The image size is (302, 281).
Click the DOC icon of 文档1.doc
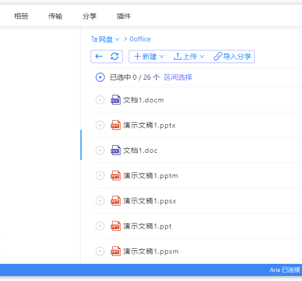116,150
